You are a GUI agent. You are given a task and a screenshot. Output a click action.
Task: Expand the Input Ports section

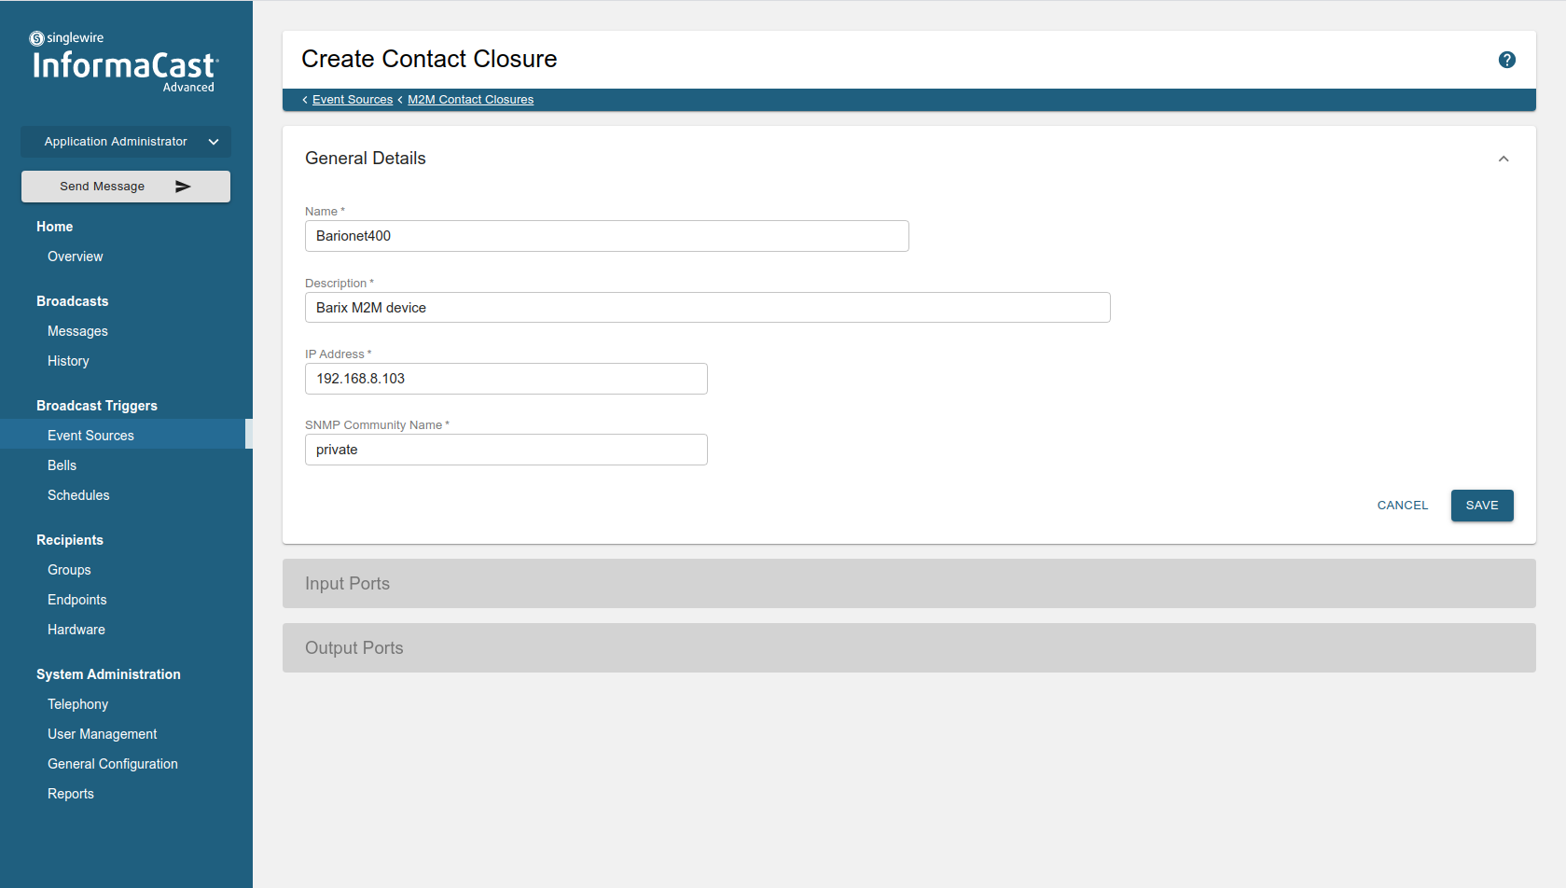(x=908, y=583)
